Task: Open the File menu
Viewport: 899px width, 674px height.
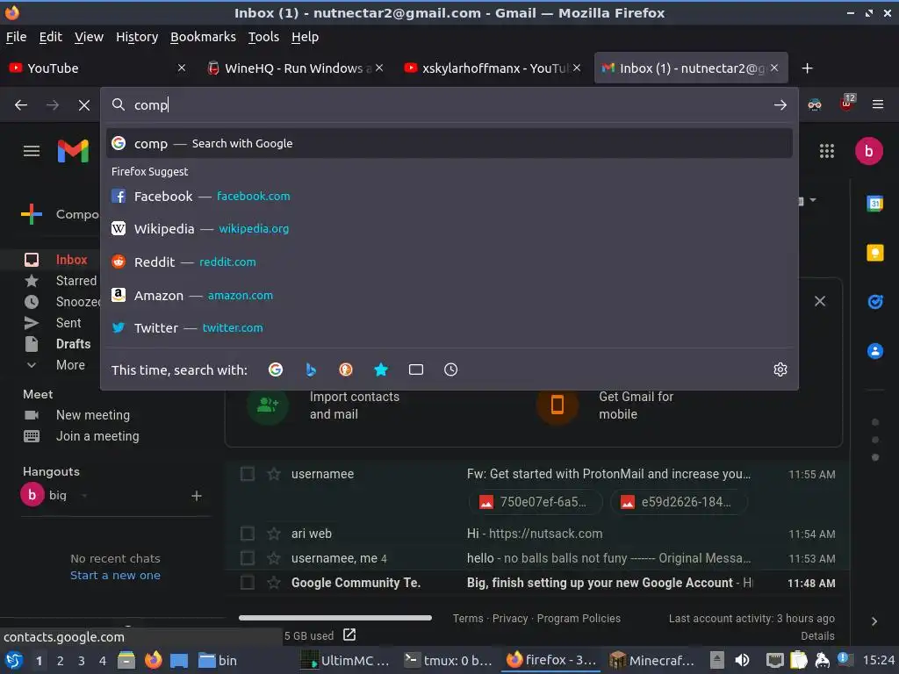Action: (x=16, y=37)
